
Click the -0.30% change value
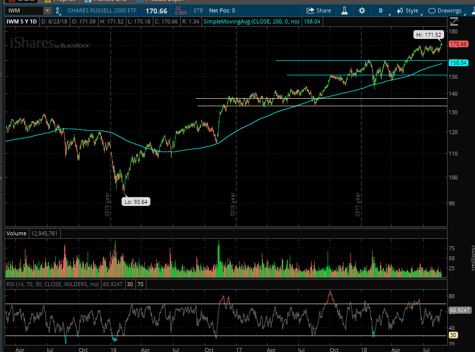181,13
